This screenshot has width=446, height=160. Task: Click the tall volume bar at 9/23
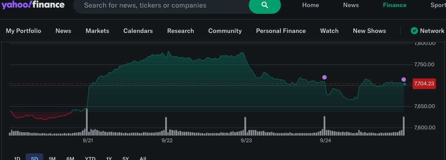click(x=245, y=126)
